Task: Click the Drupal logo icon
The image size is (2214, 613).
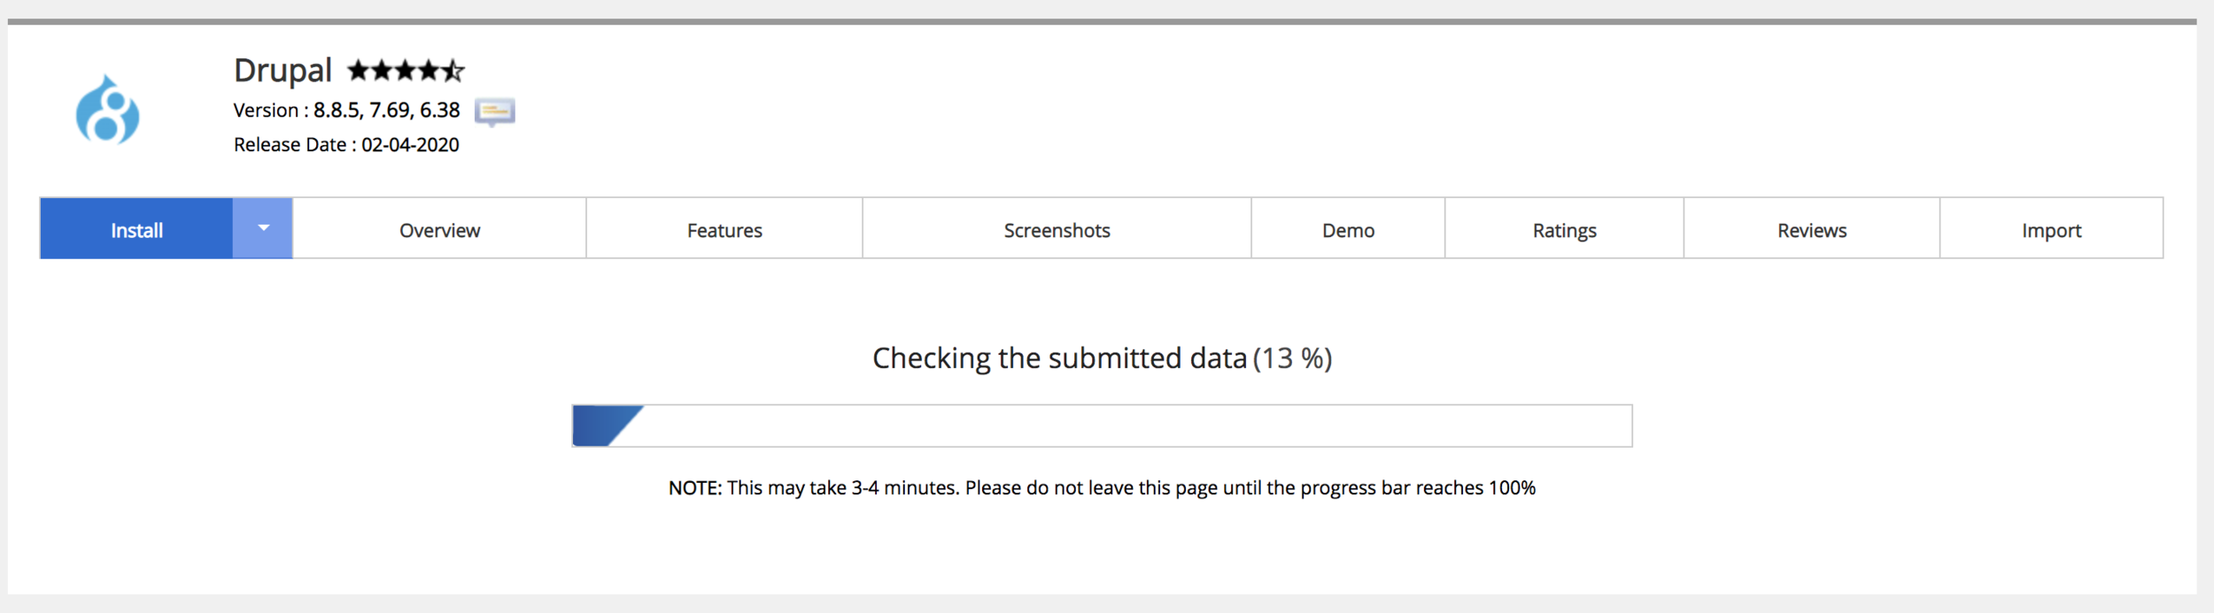Action: [x=107, y=110]
